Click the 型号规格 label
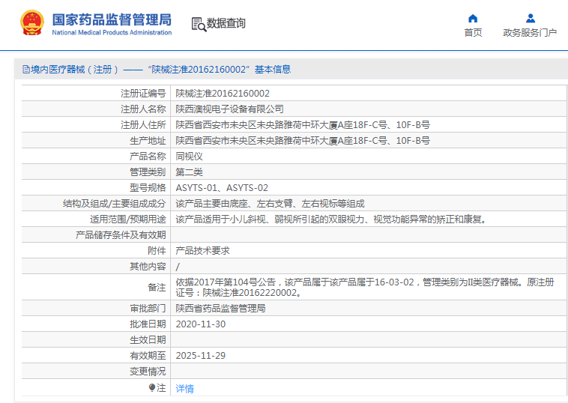 (148, 188)
